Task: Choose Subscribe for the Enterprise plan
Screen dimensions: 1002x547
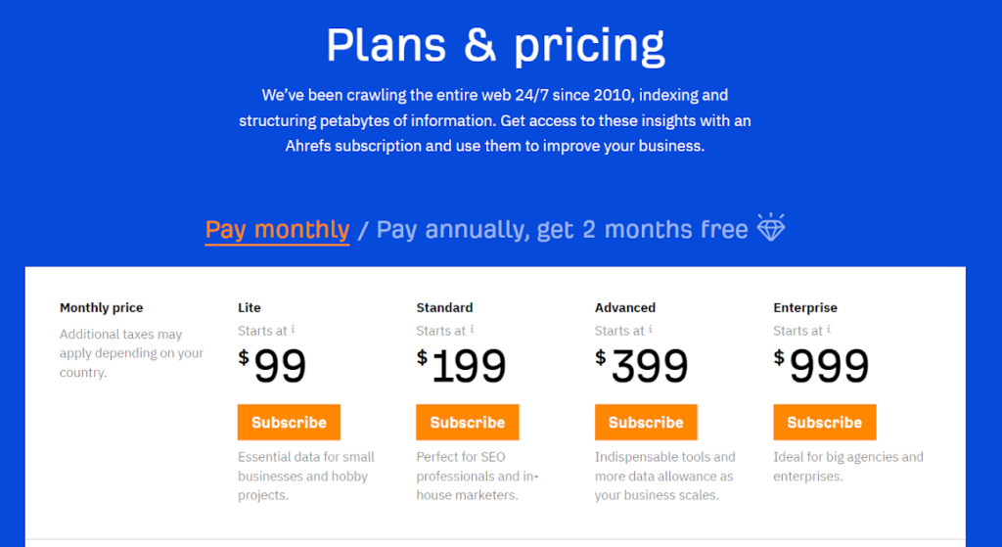Action: tap(824, 423)
